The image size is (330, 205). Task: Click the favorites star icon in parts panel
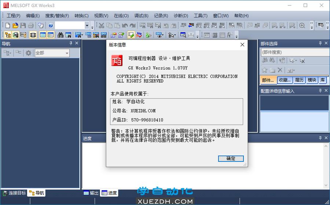pos(264,70)
